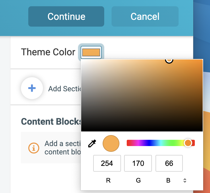
Task: Activate the eyedropper color picker tool
Action: coord(92,143)
